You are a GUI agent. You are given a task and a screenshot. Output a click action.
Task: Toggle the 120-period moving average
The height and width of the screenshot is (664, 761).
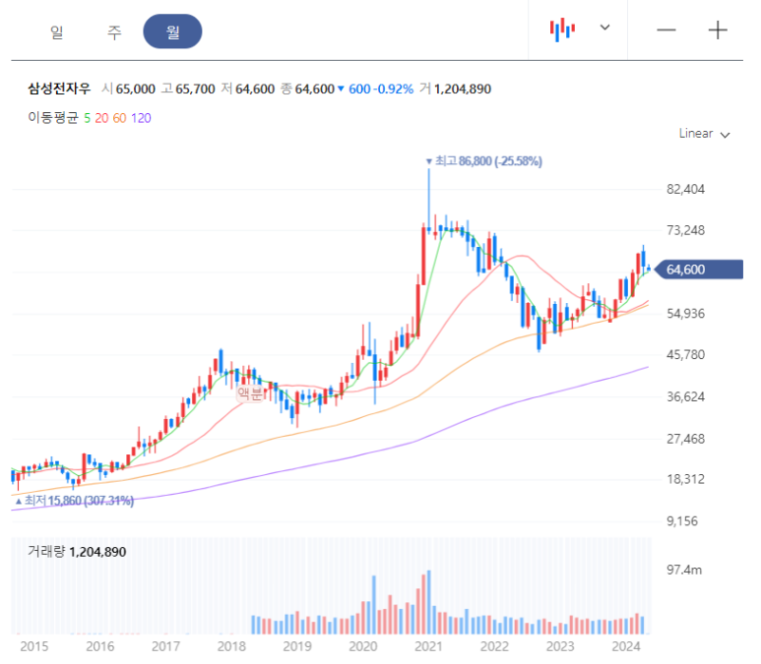pyautogui.click(x=141, y=118)
